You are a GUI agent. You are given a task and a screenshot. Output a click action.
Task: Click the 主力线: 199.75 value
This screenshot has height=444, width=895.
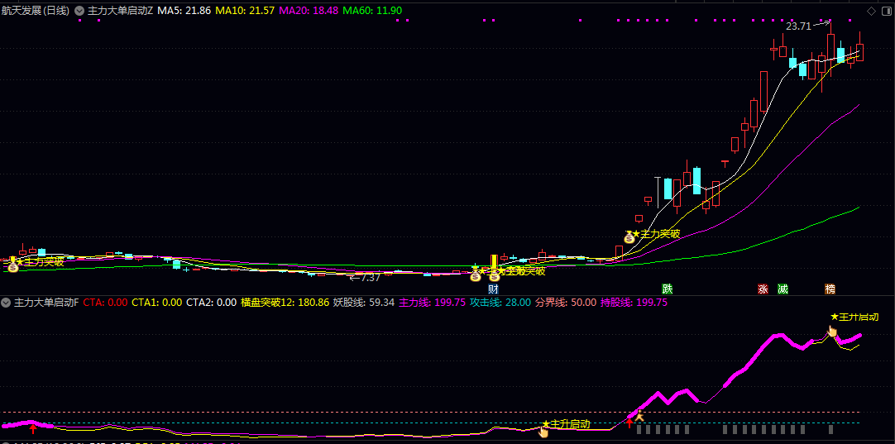pos(432,302)
